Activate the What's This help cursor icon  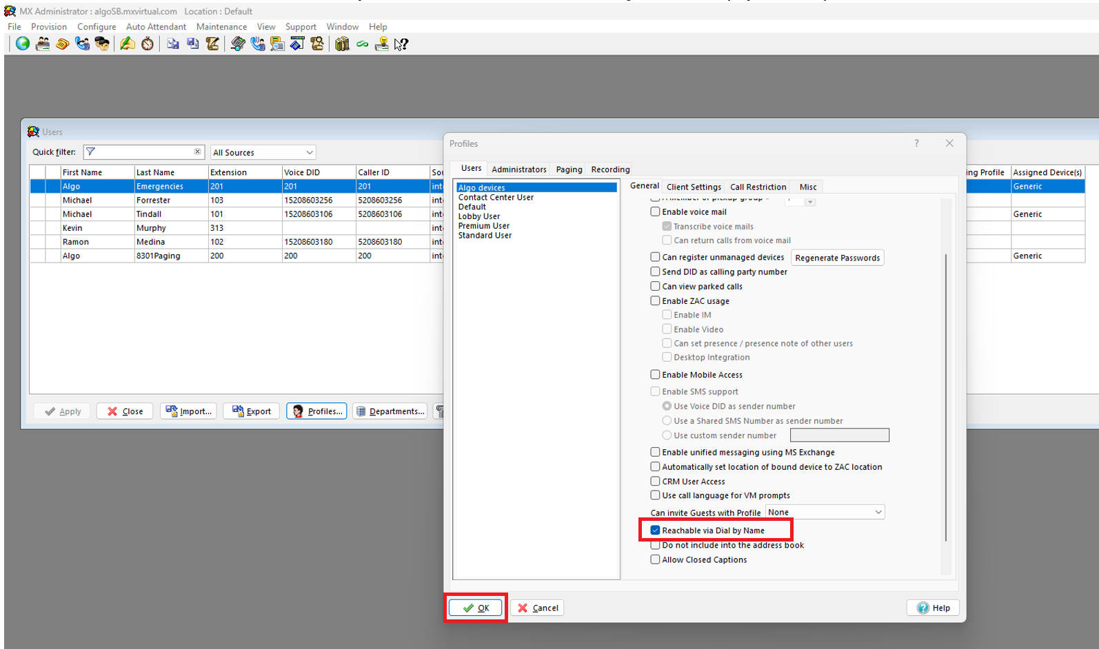click(x=401, y=44)
